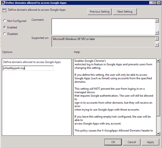The width and height of the screenshot is (162, 148).
Task: Click inside the Comment text box
Action: 103,27
